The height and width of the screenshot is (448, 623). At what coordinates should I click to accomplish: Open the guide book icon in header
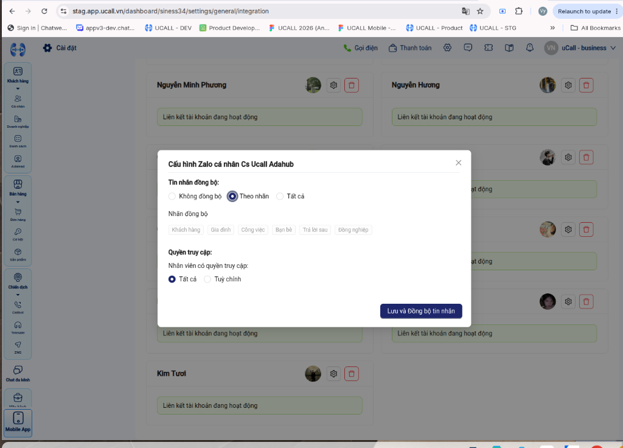[509, 47]
